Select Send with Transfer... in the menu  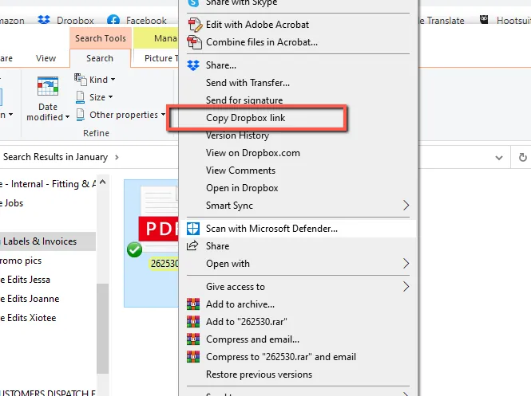click(x=248, y=83)
